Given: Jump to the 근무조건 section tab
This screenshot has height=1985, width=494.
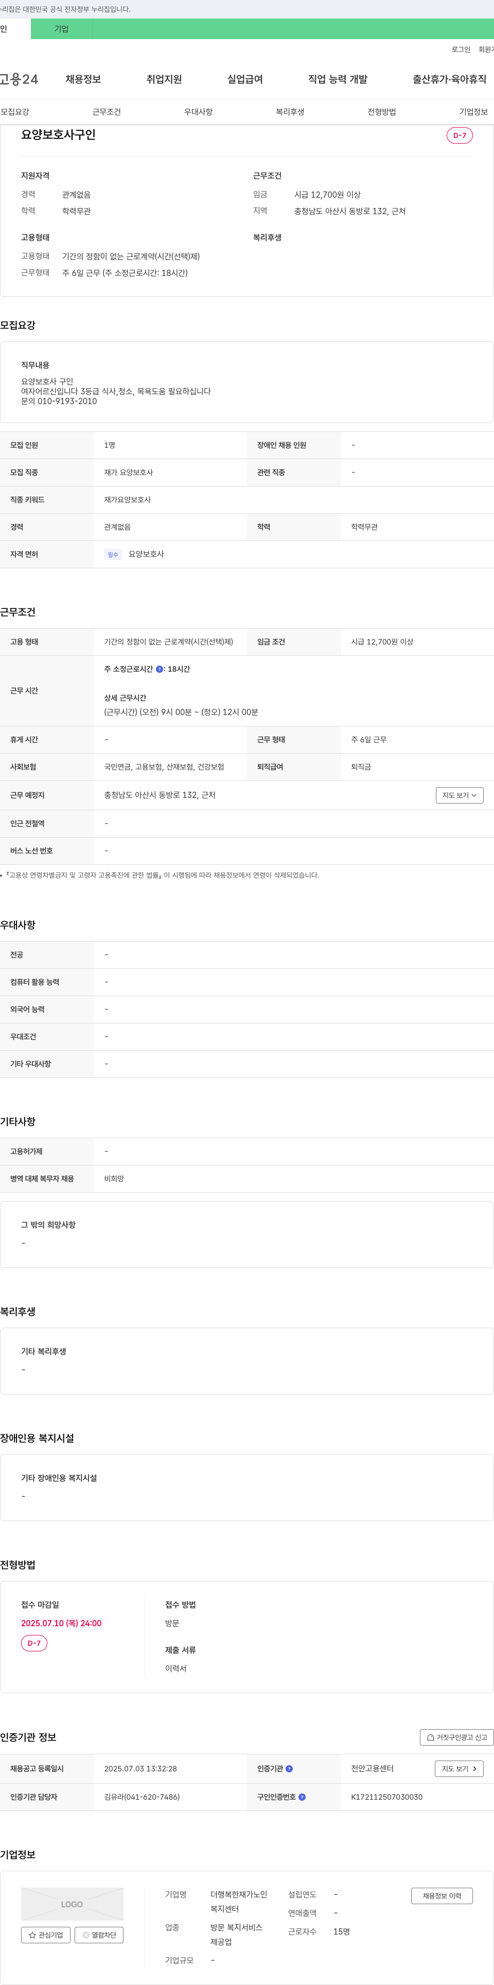Looking at the screenshot, I should click(107, 112).
